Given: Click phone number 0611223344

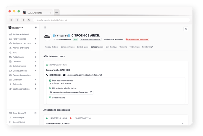Looking at the screenshot, I should click(55, 75).
